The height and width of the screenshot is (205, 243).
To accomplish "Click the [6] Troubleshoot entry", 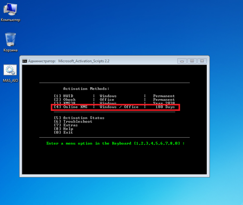I will click(x=73, y=121).
